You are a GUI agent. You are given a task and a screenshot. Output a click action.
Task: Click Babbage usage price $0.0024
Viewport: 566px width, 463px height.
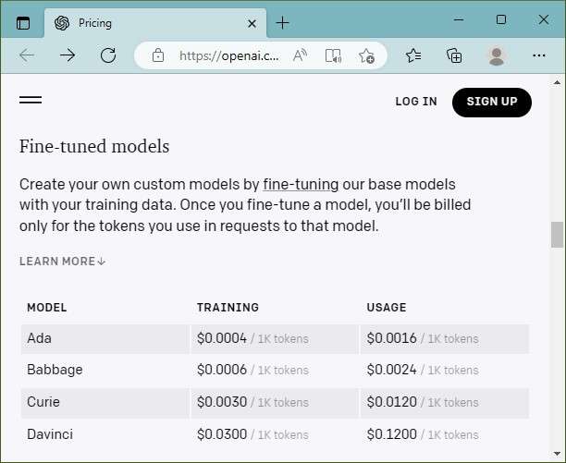pyautogui.click(x=391, y=370)
